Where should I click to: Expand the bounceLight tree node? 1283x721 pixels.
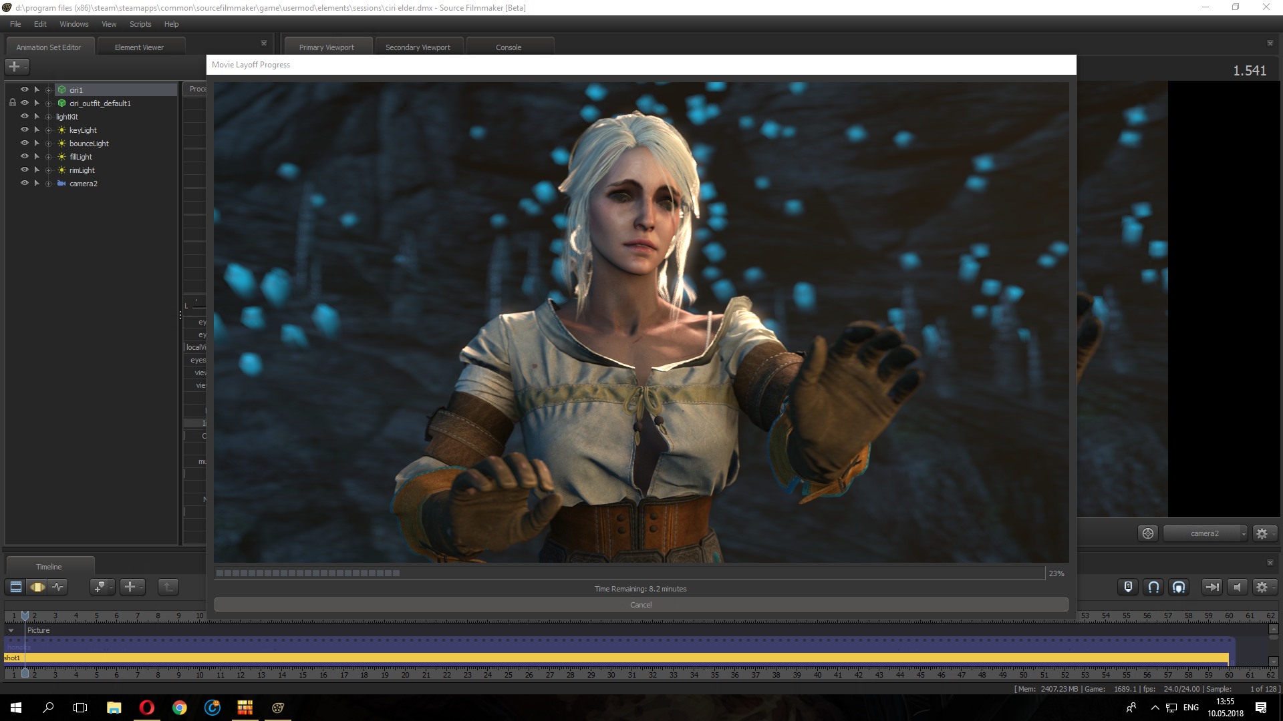click(x=48, y=144)
